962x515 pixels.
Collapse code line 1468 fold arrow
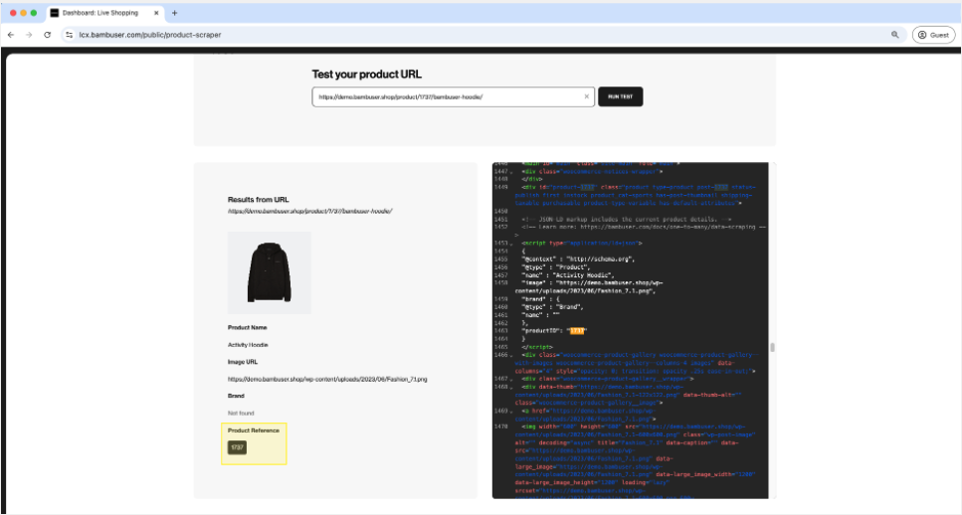(511, 387)
